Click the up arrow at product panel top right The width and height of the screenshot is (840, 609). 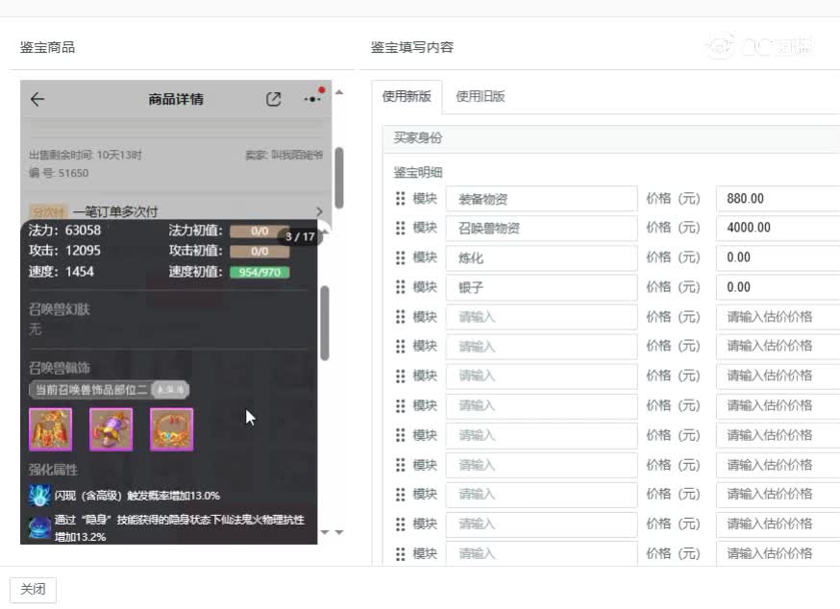338,93
